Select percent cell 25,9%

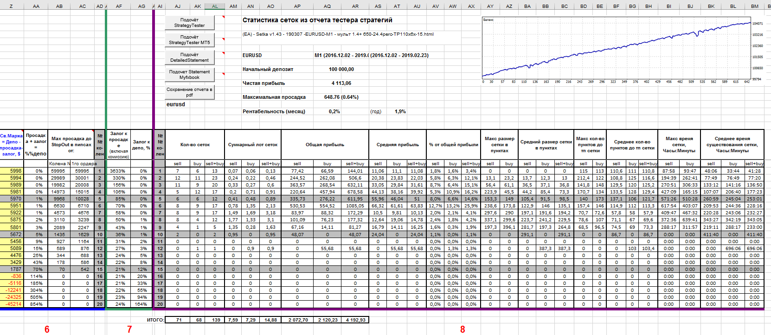(471, 206)
